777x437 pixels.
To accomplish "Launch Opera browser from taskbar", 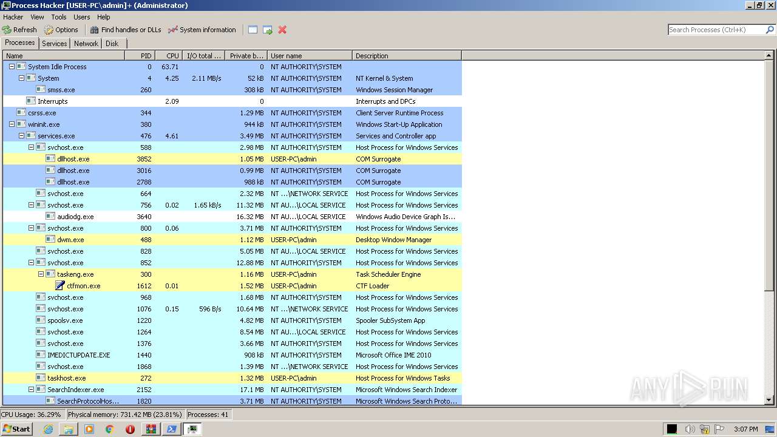I will coord(130,429).
